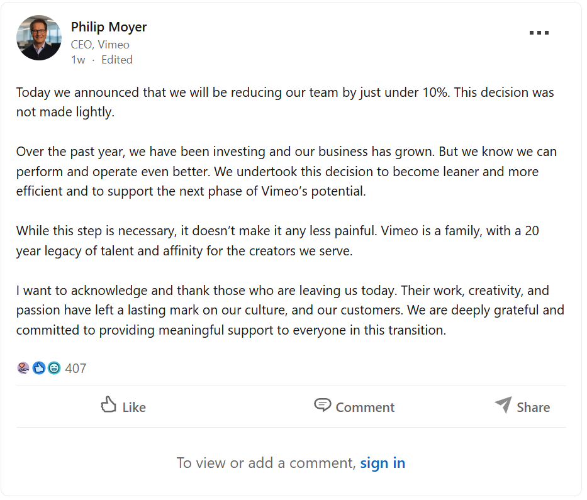Viewport: 587px width, 500px height.
Task: Click the "Like" label text
Action: 134,408
